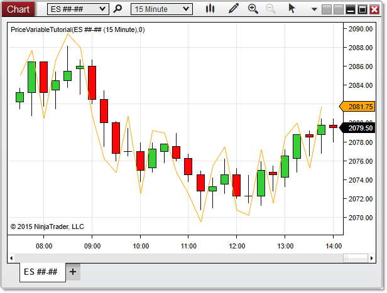Click the horizontal scrollbar thumb
Viewport: 387px width, 293px height.
tap(356, 258)
